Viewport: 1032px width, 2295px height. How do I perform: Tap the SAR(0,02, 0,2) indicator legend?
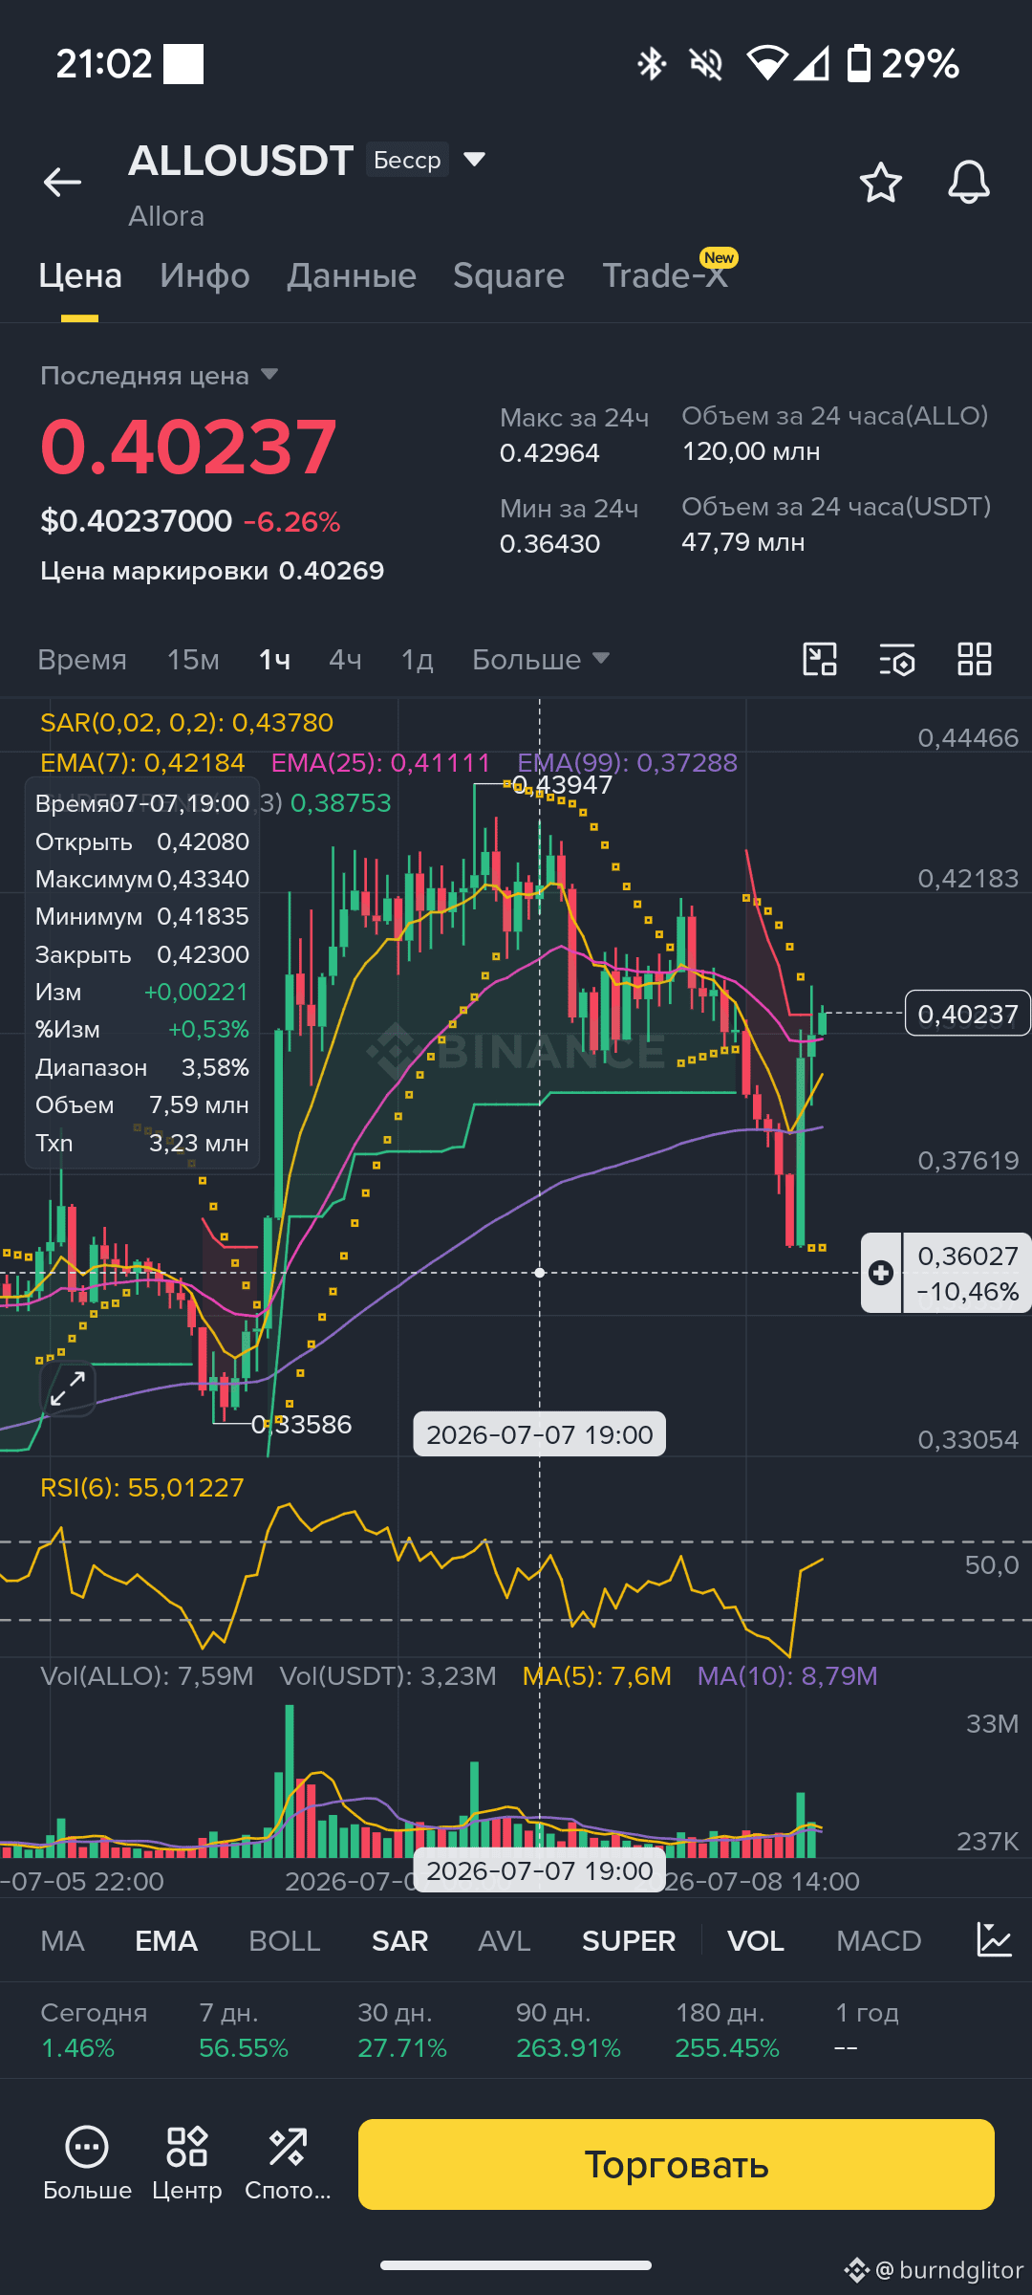coord(187,722)
